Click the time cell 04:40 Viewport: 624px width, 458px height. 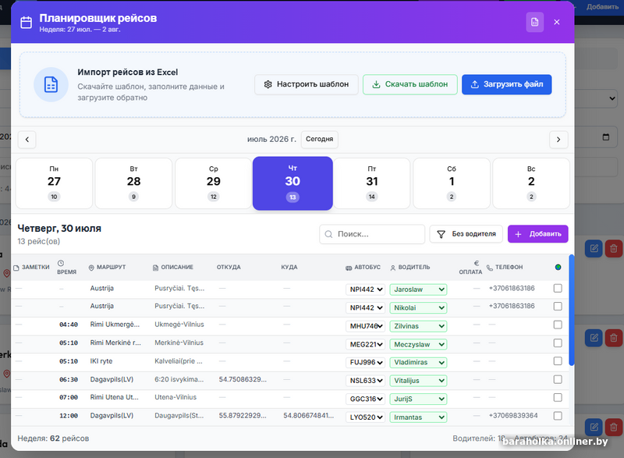pos(69,325)
